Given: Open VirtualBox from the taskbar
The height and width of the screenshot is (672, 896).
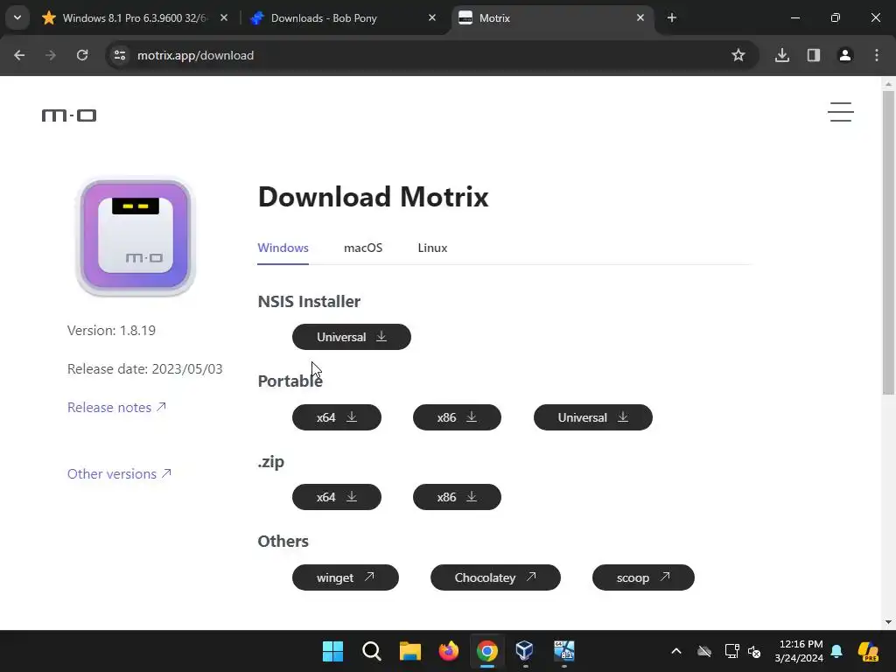Looking at the screenshot, I should point(525,651).
